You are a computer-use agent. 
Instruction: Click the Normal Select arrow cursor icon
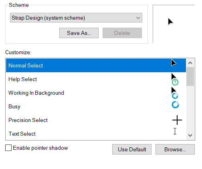(174, 63)
